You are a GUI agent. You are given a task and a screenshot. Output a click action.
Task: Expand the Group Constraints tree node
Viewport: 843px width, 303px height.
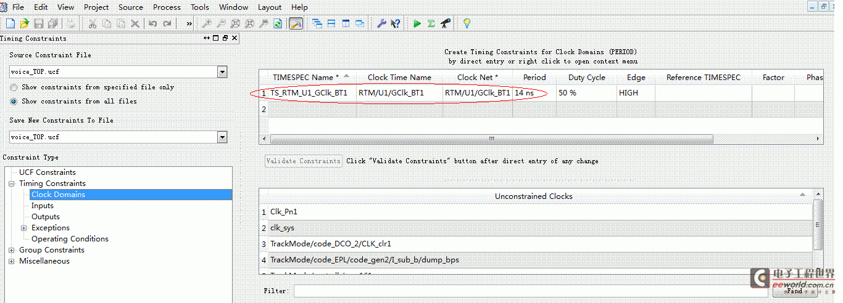click(x=12, y=250)
